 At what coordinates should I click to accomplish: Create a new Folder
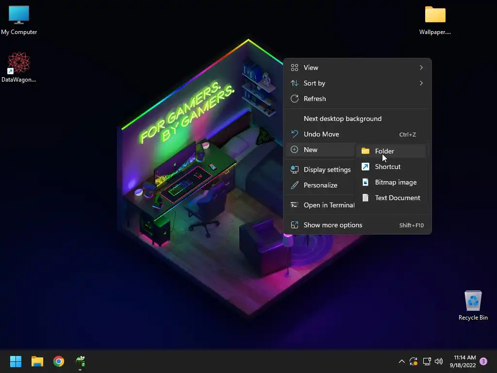[x=391, y=151]
